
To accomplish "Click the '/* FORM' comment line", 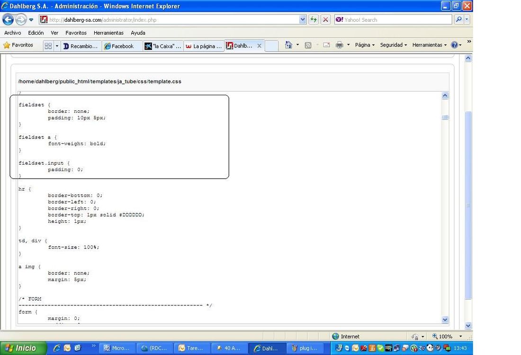I will (x=30, y=299).
